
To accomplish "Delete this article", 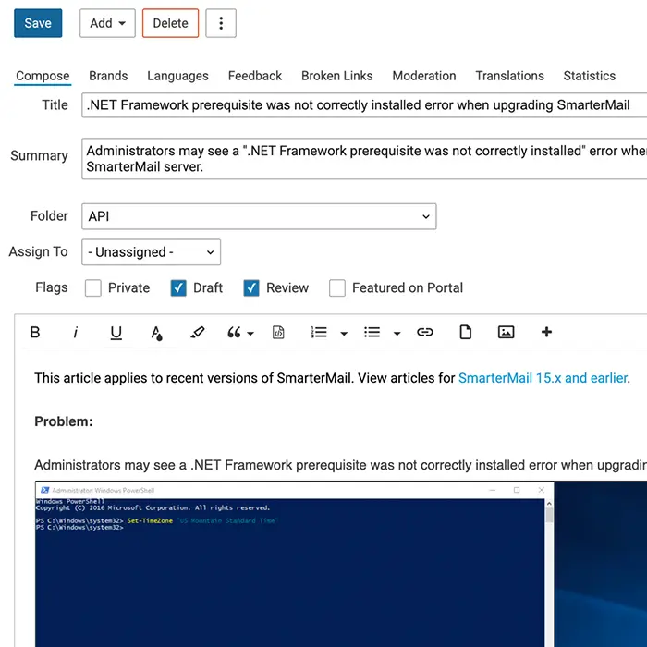I will coord(170,23).
